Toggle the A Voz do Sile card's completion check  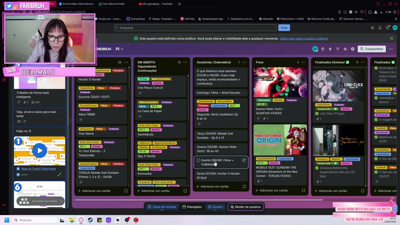point(376,159)
